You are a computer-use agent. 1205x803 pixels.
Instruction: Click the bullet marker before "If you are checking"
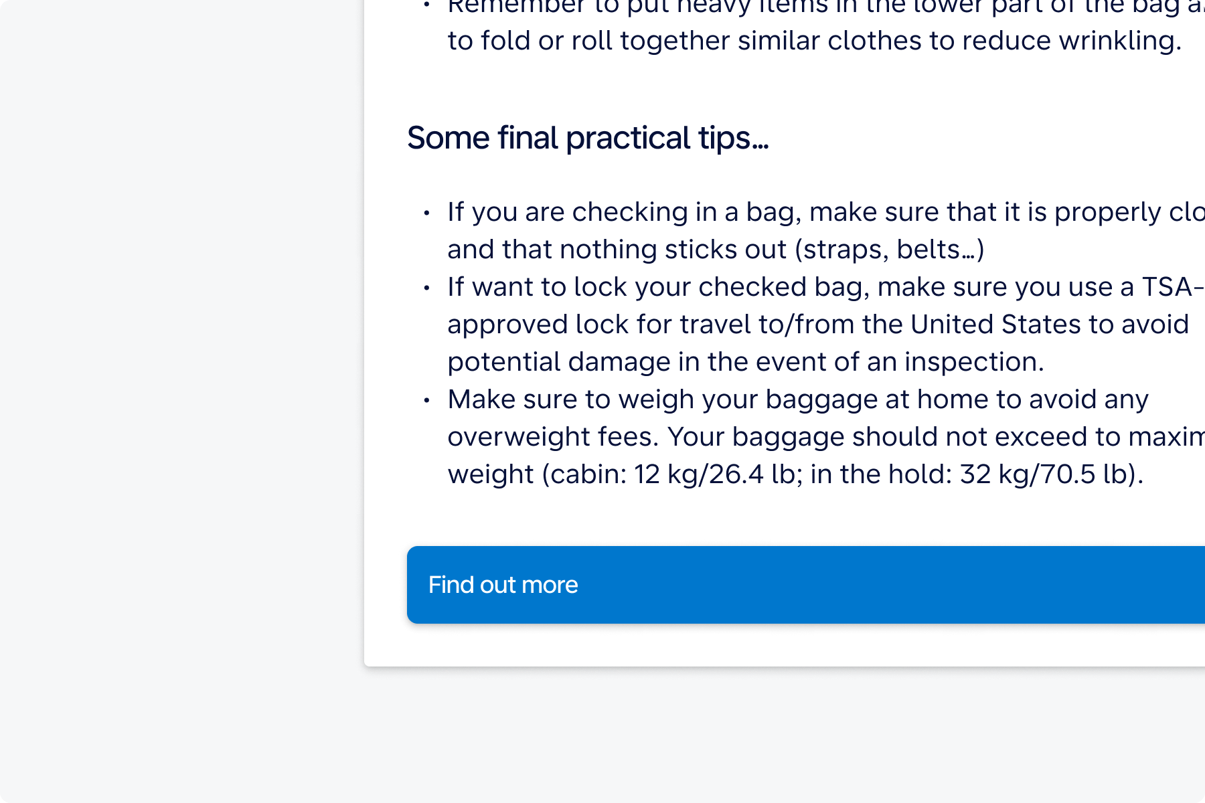coord(426,213)
